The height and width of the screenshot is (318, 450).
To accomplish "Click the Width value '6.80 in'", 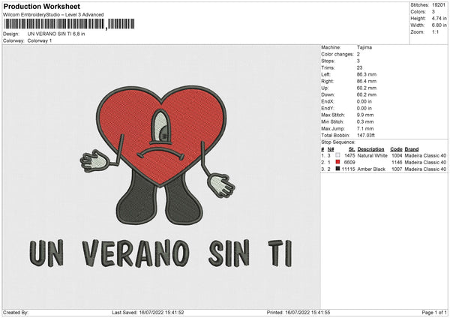I will [439, 25].
